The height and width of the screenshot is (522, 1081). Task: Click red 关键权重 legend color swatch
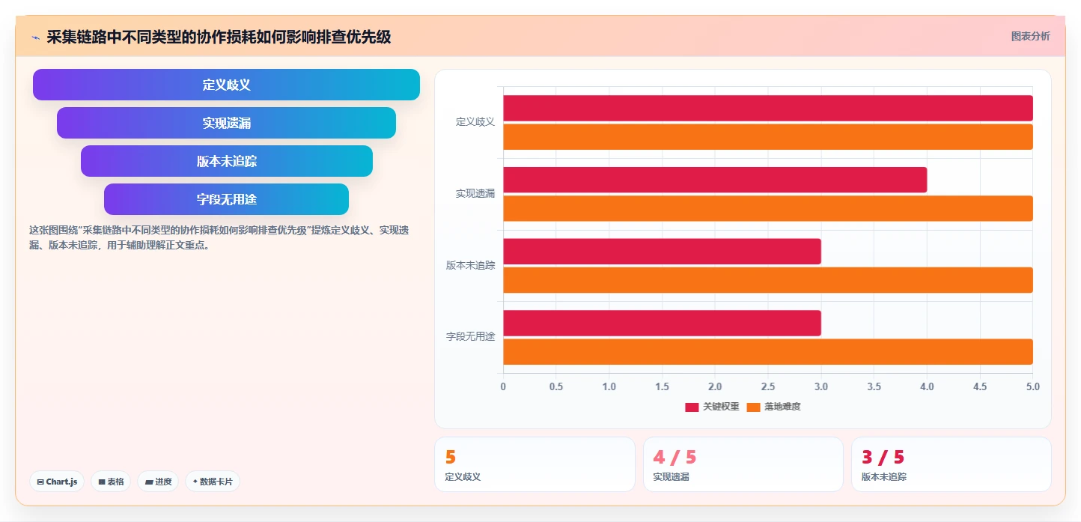click(x=692, y=407)
